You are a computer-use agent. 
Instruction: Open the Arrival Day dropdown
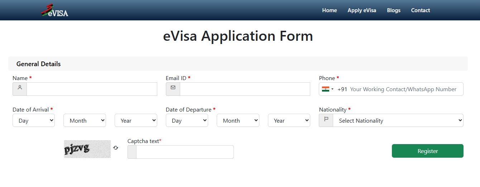tap(34, 120)
